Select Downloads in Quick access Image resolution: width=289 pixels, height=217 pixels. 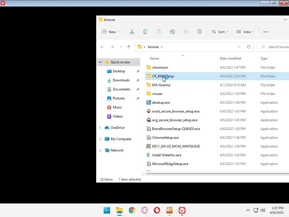[x=121, y=80]
